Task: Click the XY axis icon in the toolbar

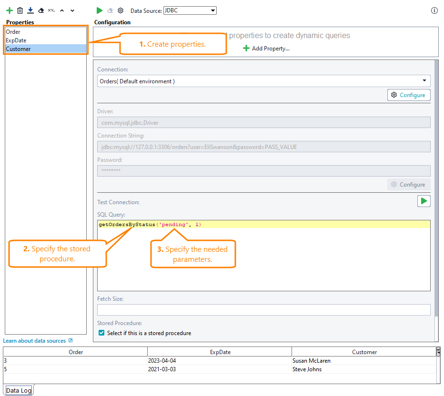Action: tap(51, 10)
